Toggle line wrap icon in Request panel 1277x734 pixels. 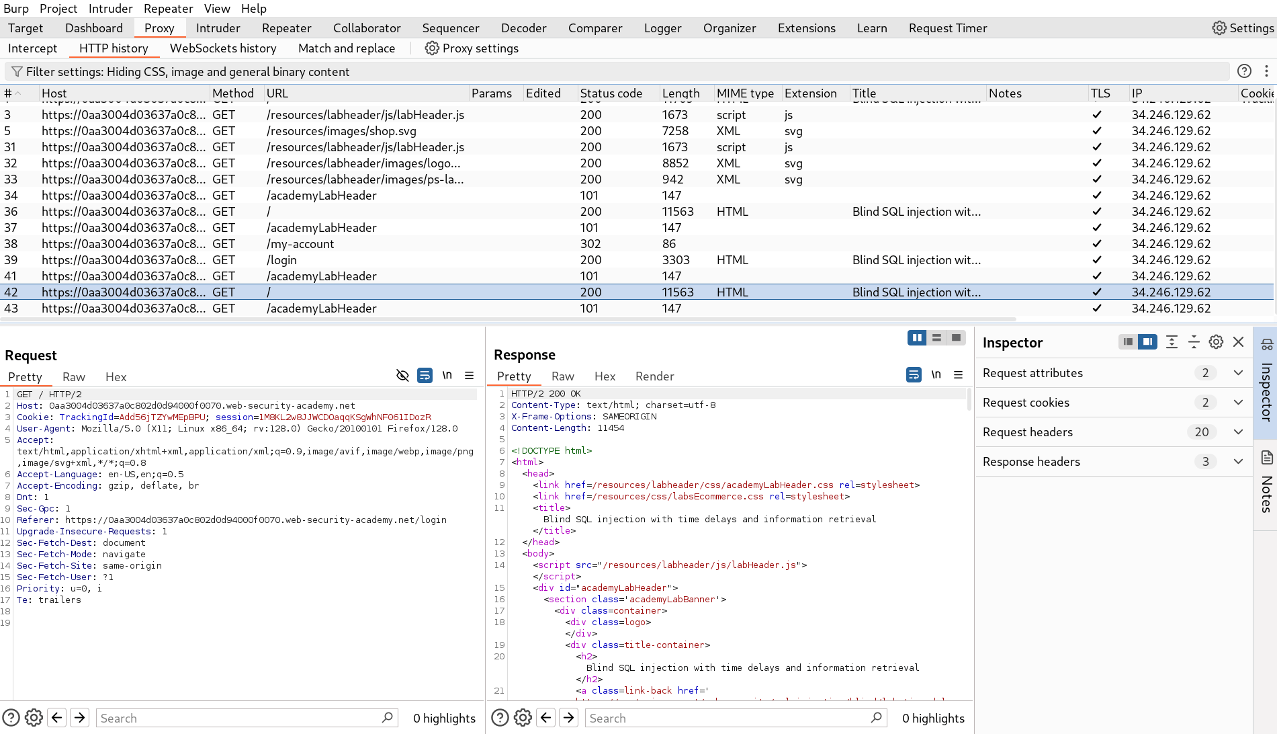coord(425,375)
